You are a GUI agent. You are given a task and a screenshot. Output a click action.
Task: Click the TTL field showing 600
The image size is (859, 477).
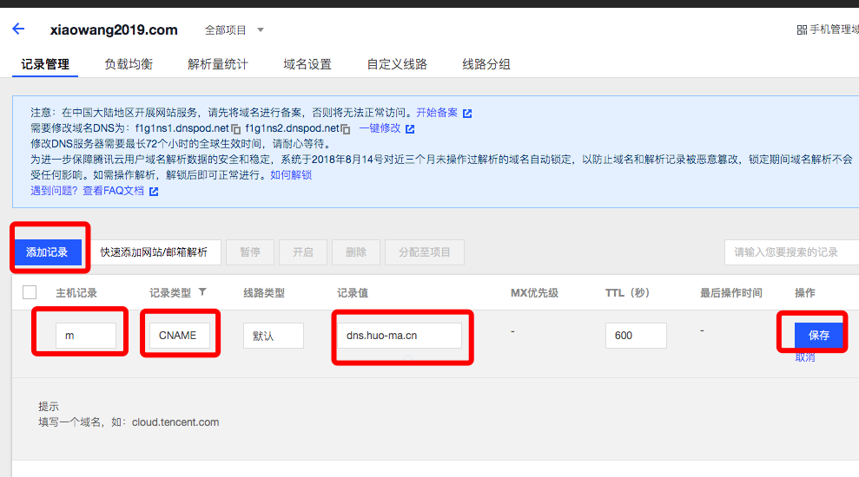click(636, 336)
